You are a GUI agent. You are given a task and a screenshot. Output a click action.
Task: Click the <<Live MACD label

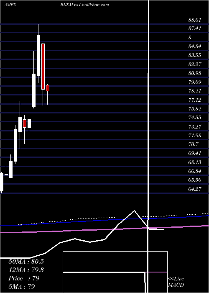(x=176, y=282)
